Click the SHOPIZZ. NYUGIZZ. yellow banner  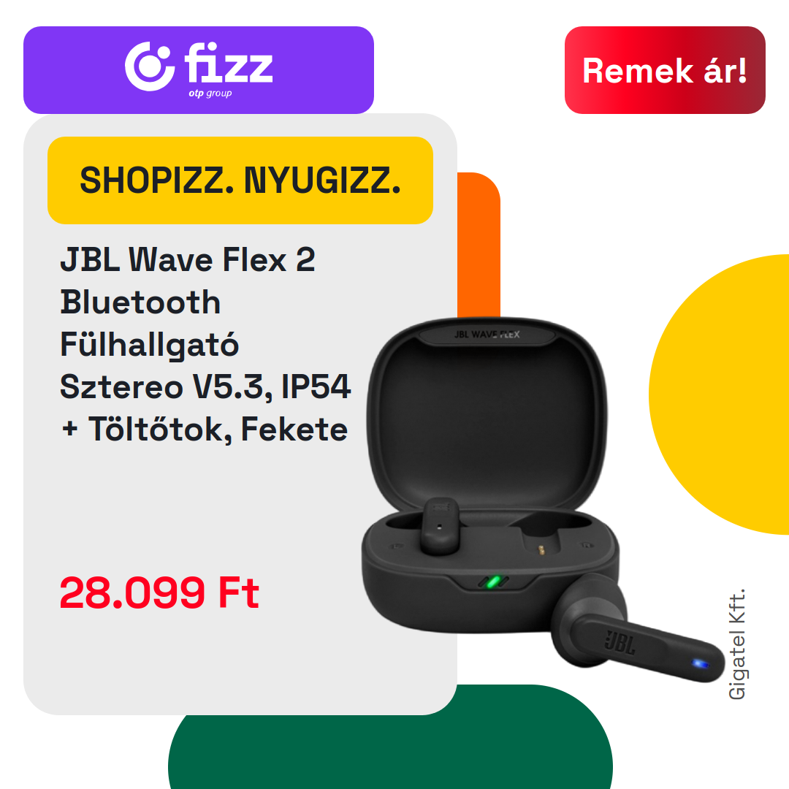(240, 180)
